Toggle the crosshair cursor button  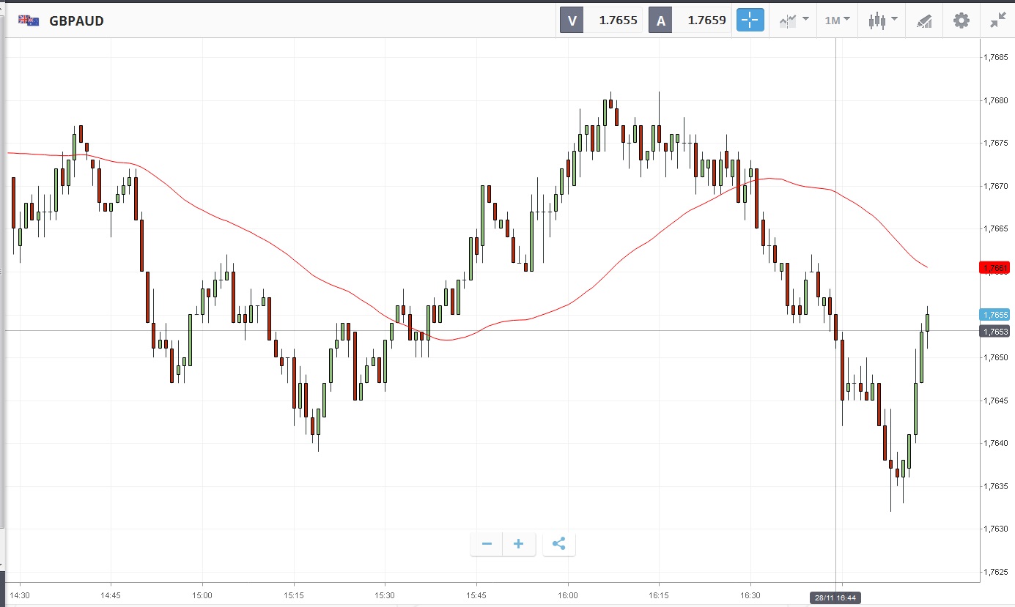point(750,21)
